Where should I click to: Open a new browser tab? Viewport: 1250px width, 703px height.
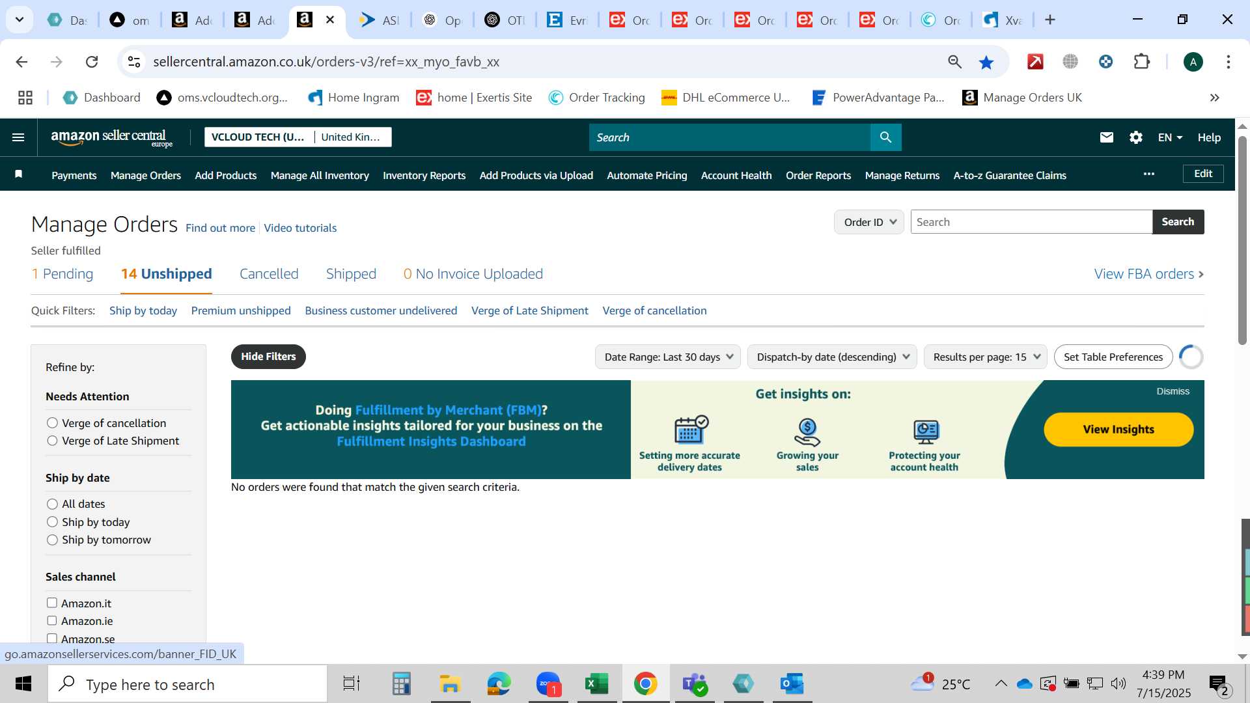coord(1050,20)
